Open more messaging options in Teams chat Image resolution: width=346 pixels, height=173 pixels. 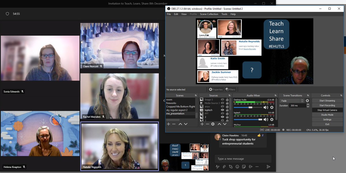[x=257, y=167]
